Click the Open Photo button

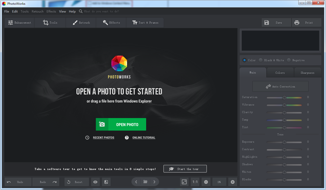(121, 124)
